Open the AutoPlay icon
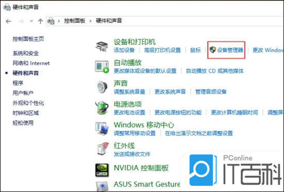 pyautogui.click(x=102, y=67)
